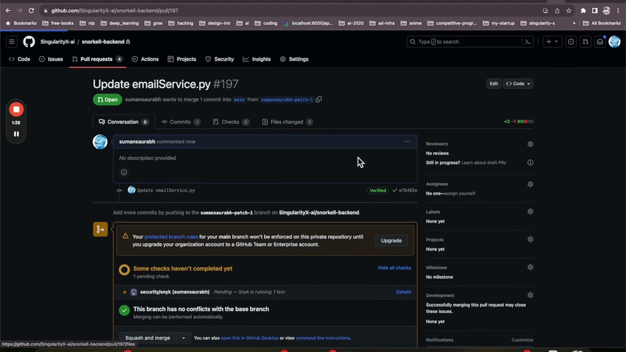Expand the merge method dropdown arrow

[183, 338]
